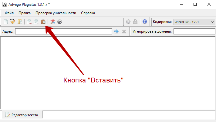
Task: Open help with the blue question icon
Action: tap(145, 21)
